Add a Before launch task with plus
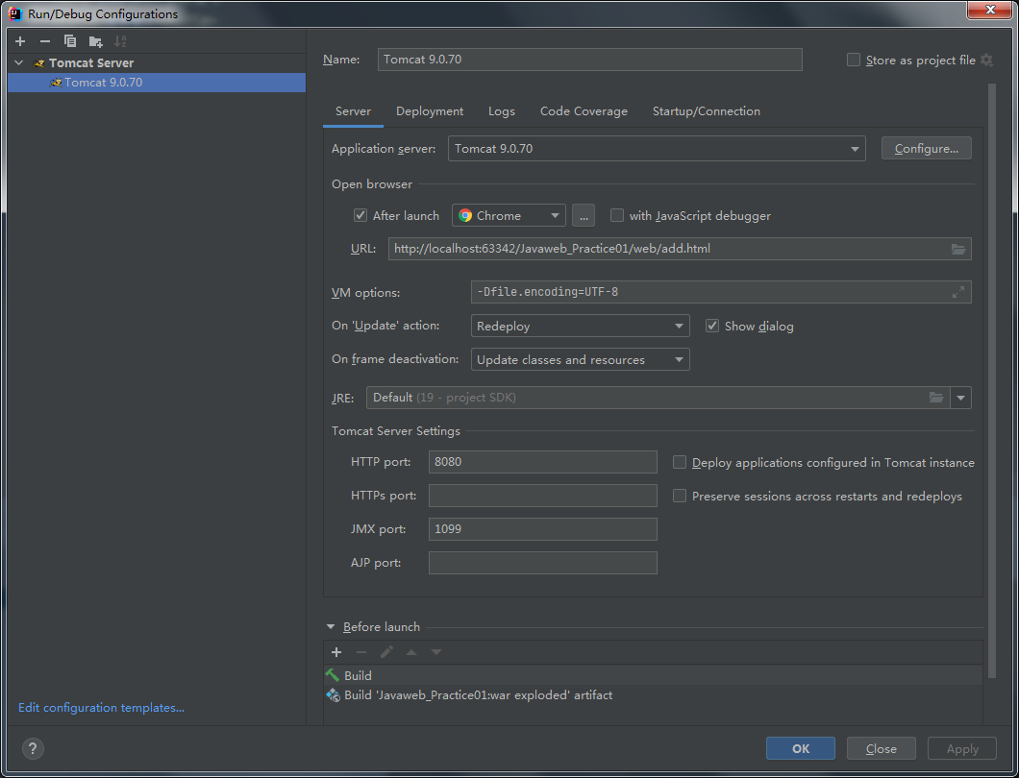 pos(336,652)
